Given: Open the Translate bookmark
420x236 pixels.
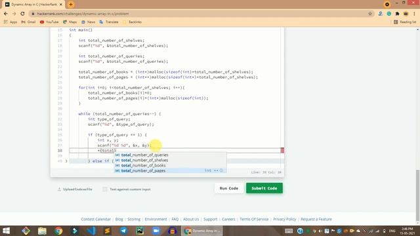Looking at the screenshot, I should (x=109, y=22).
